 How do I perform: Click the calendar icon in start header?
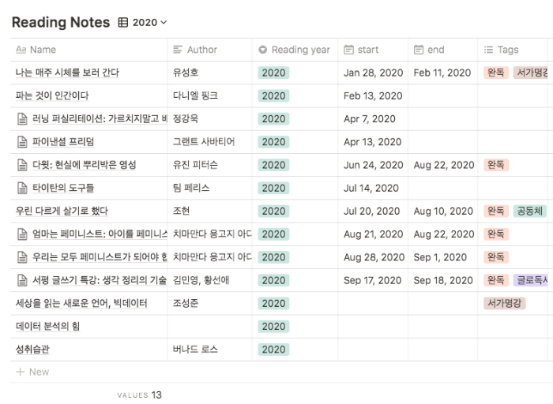[x=348, y=50]
